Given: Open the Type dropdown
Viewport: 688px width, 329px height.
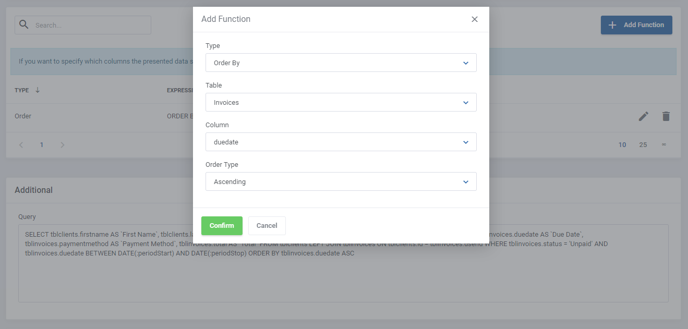Looking at the screenshot, I should (x=341, y=63).
